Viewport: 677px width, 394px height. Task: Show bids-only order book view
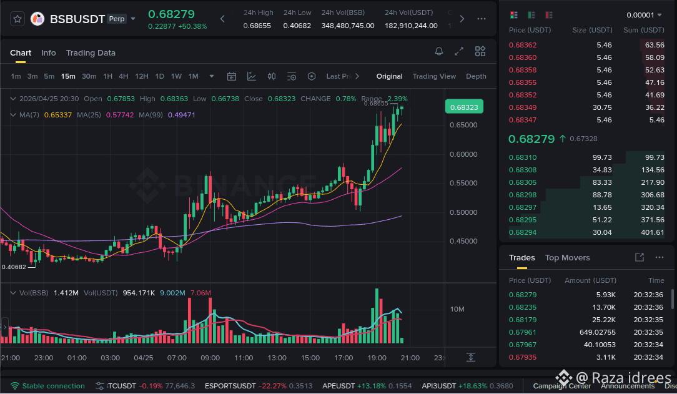click(x=531, y=15)
